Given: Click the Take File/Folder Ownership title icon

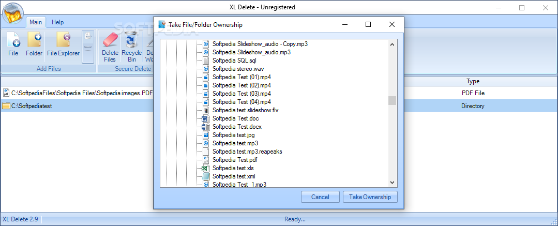Looking at the screenshot, I should point(161,24).
